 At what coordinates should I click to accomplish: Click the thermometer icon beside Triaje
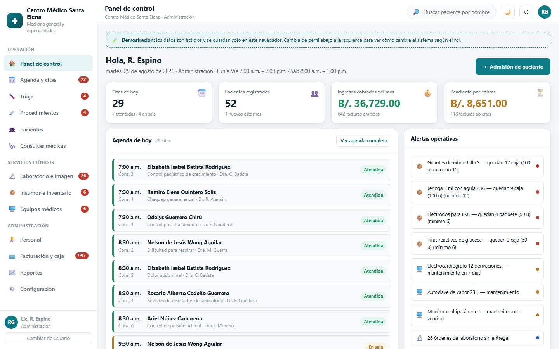point(12,97)
